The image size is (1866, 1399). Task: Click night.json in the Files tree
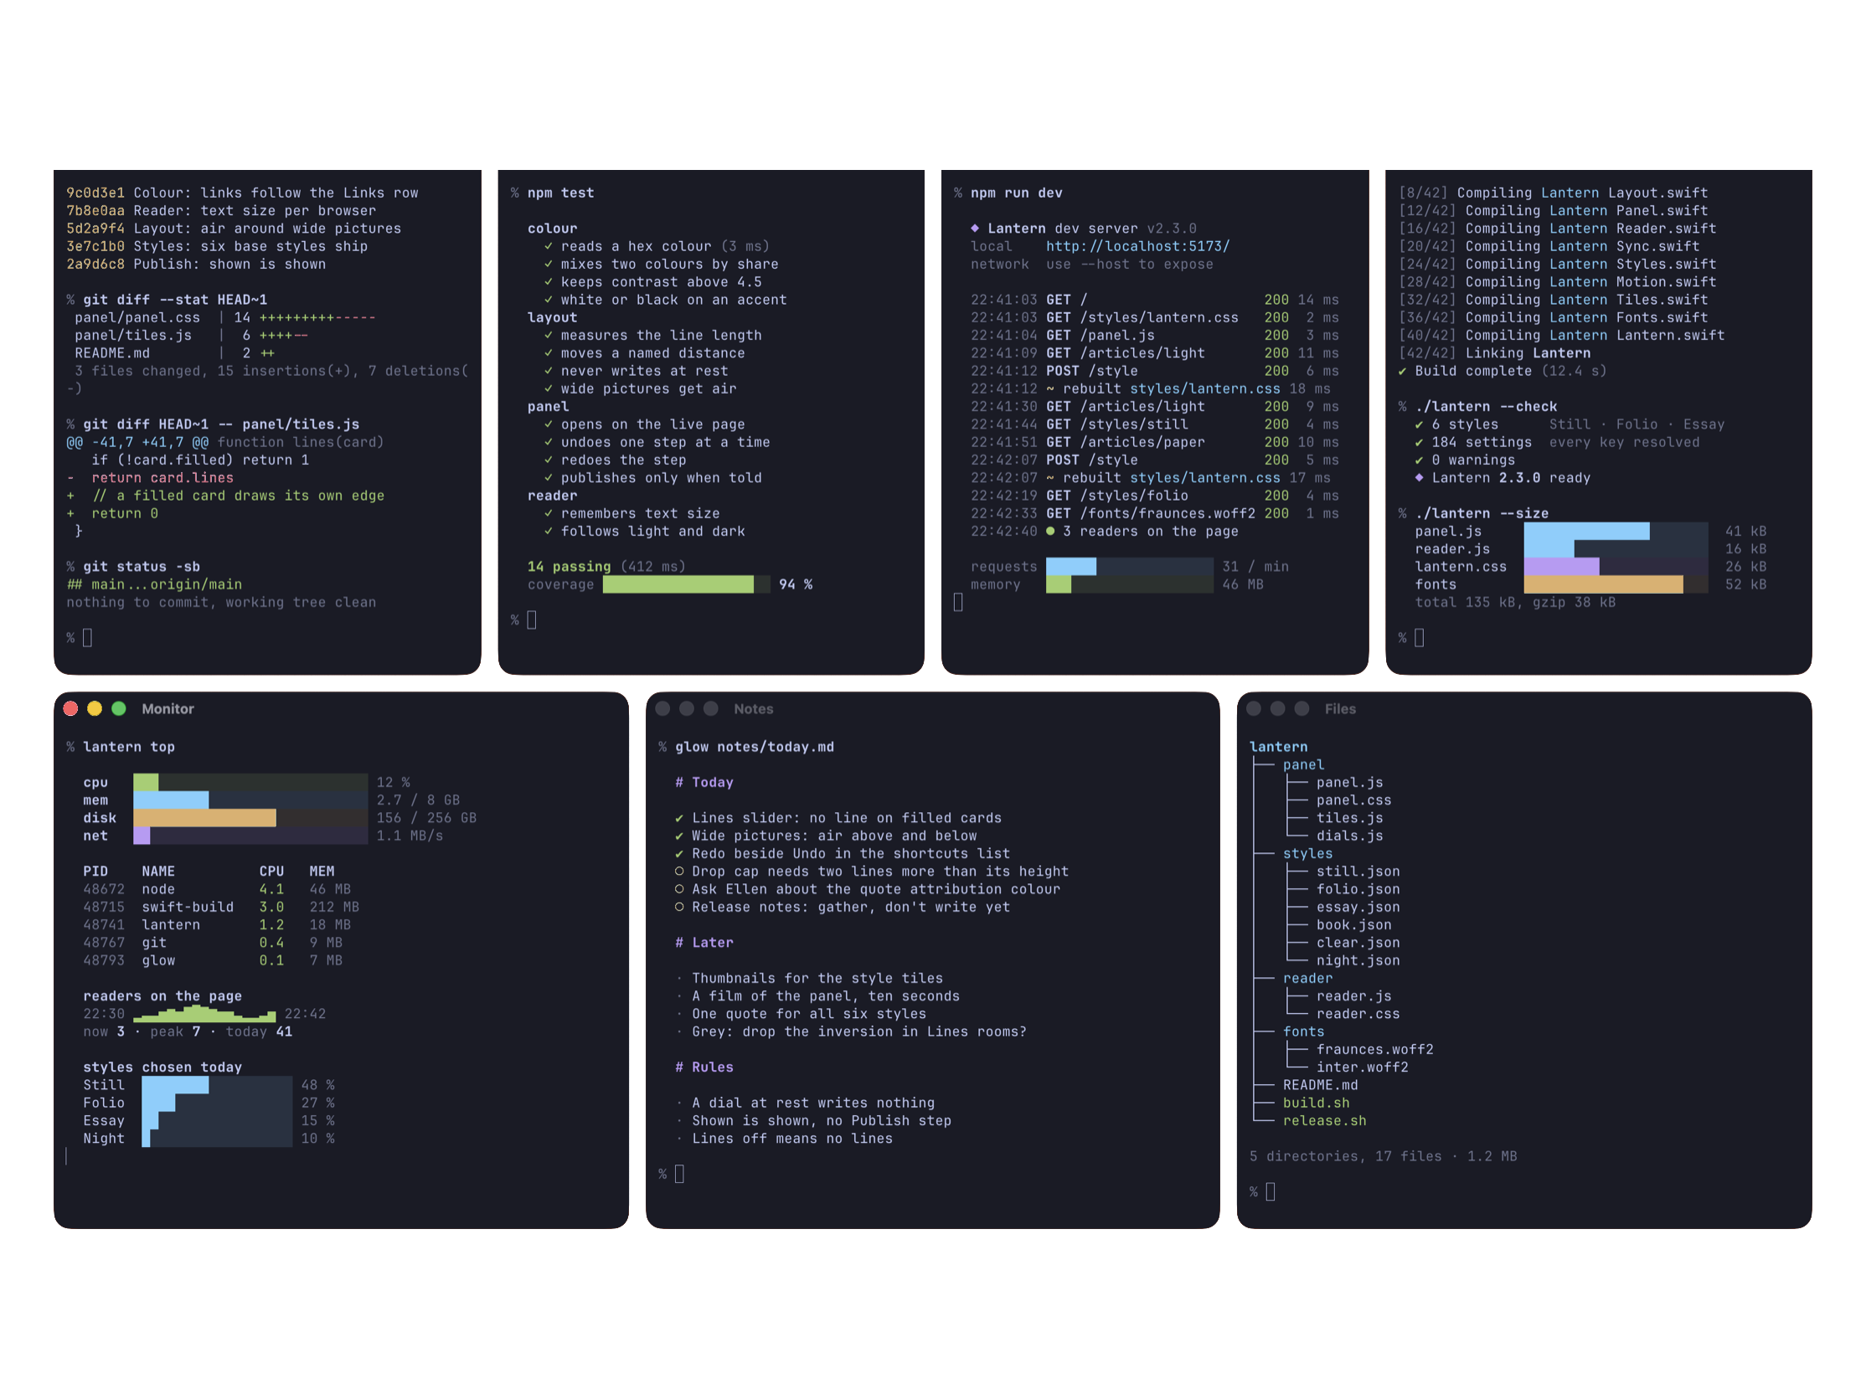click(x=1358, y=960)
